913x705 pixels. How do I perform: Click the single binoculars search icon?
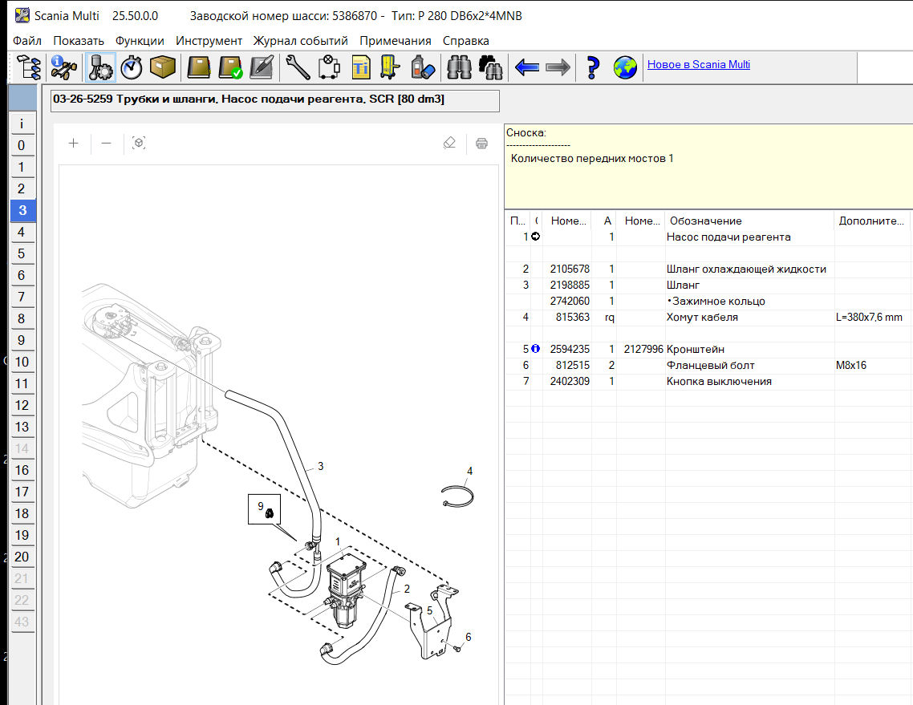(x=459, y=67)
